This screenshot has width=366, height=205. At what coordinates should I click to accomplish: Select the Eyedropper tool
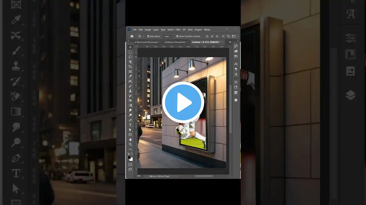click(x=130, y=76)
